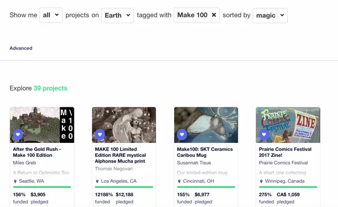Click the '12188%' funded value

pyautogui.click(x=104, y=195)
